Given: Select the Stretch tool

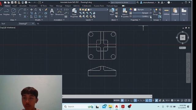Looking at the screenshot, I should click(31, 16).
